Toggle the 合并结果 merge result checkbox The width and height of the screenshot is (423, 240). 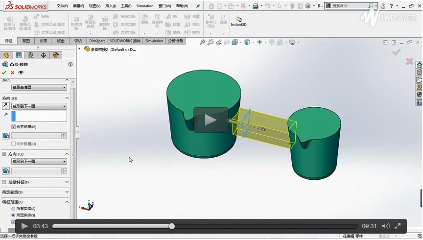(x=14, y=127)
